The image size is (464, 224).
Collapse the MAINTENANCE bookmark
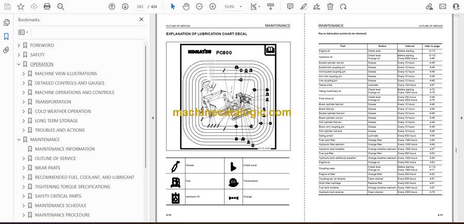(x=19, y=140)
